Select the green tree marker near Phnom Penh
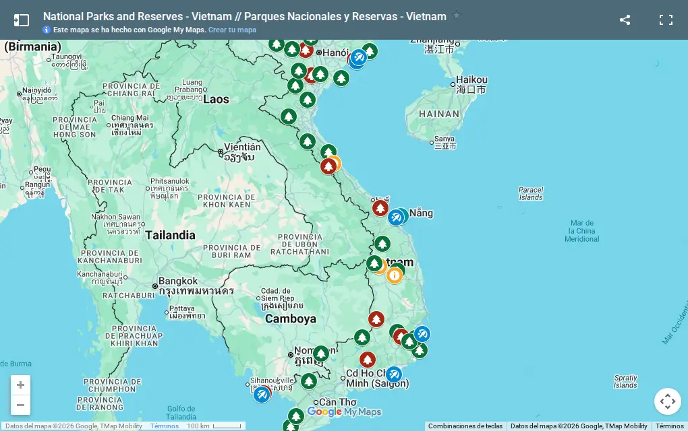 pos(321,354)
